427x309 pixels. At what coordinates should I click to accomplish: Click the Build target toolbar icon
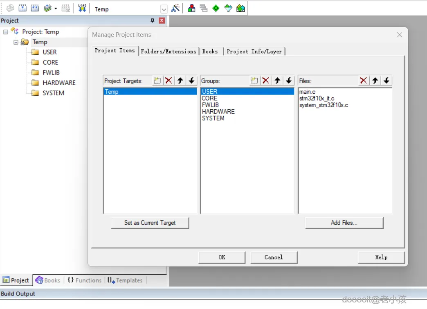click(x=22, y=8)
